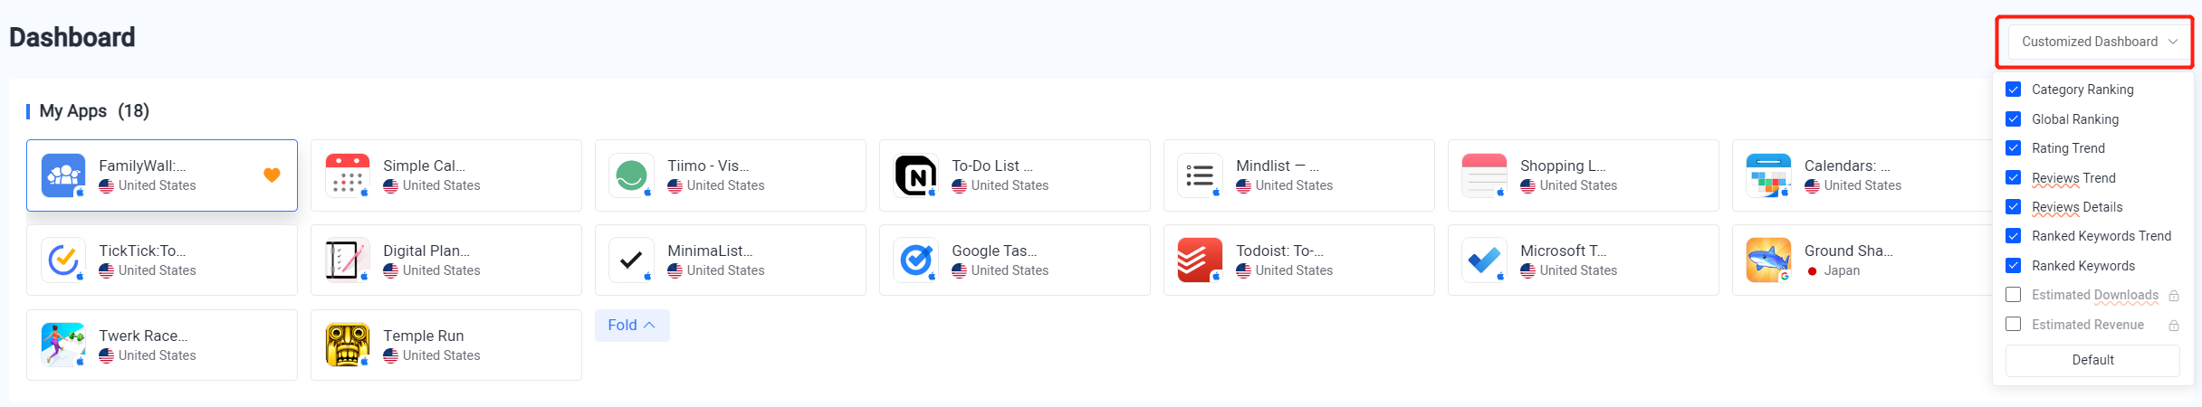
Task: Select the Google Tasks app icon
Action: coord(916,260)
